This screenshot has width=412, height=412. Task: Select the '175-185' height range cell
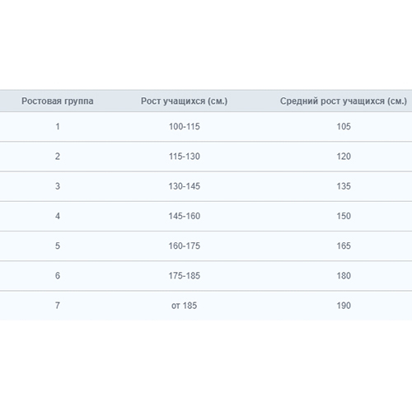[185, 275]
